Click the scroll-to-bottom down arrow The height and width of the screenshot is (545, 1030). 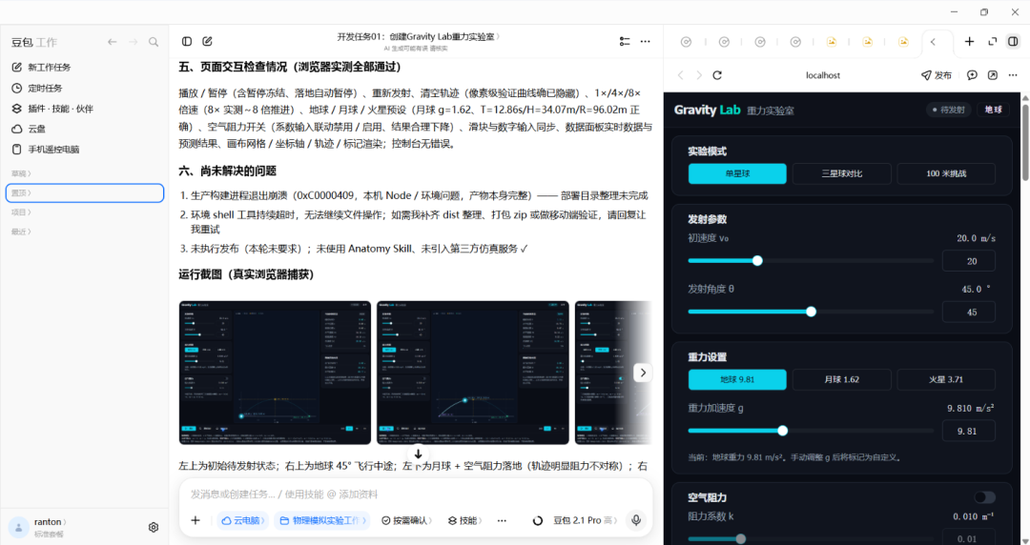point(418,454)
